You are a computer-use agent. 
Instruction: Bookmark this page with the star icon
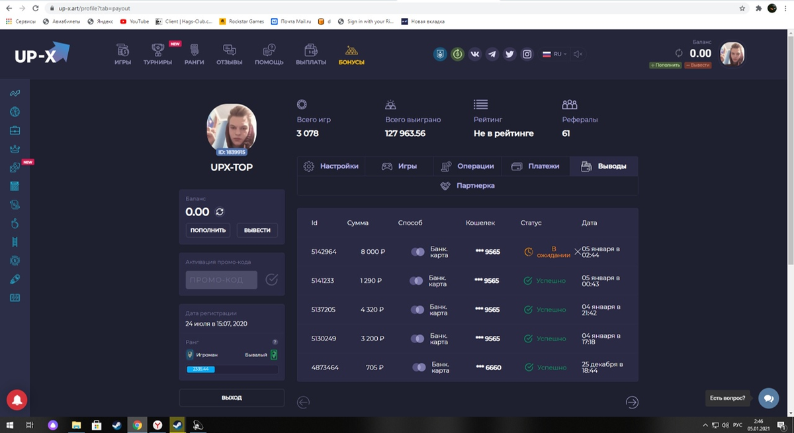click(x=742, y=9)
